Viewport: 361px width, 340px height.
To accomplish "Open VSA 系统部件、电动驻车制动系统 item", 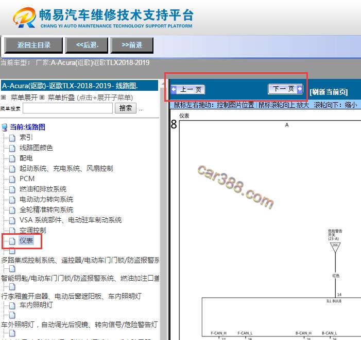I will 71,220.
